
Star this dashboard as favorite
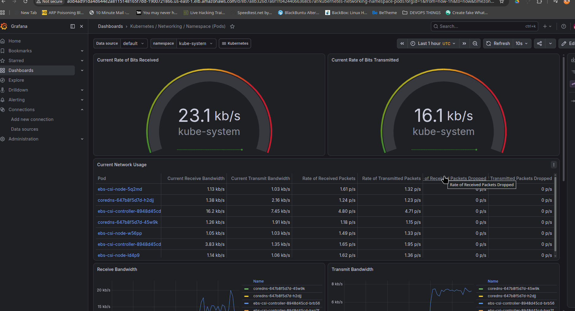232,26
